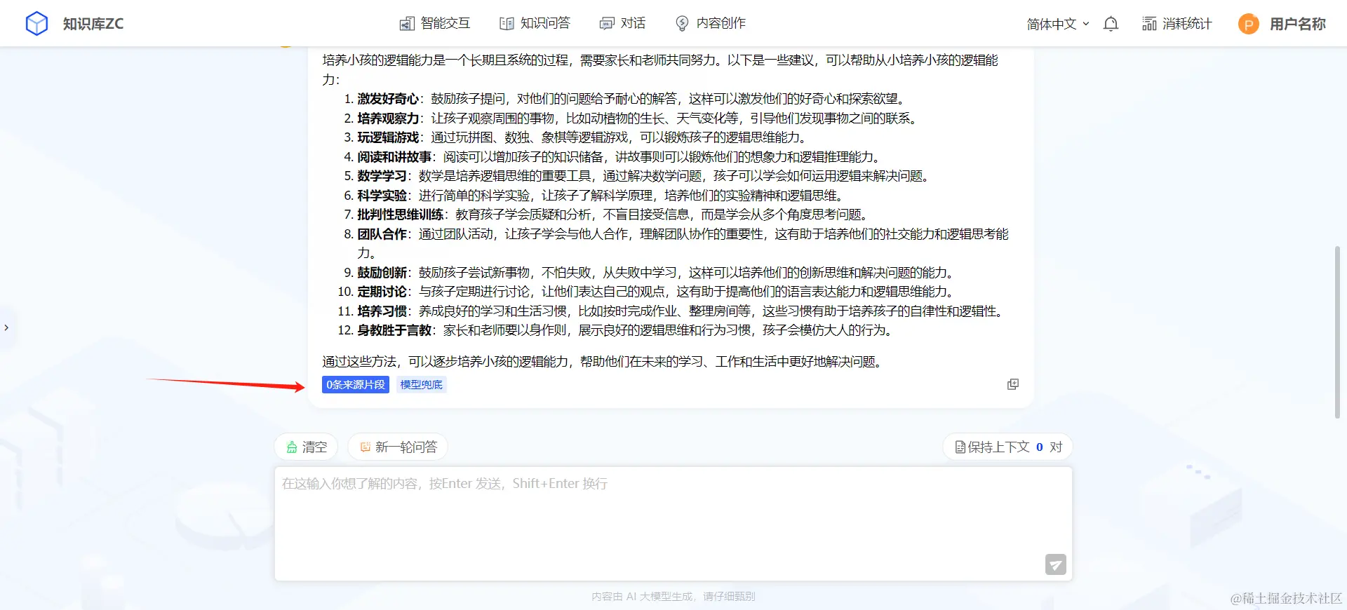Open the 智能交互 menu tab
Screen dimensions: 1347x610
click(x=435, y=24)
